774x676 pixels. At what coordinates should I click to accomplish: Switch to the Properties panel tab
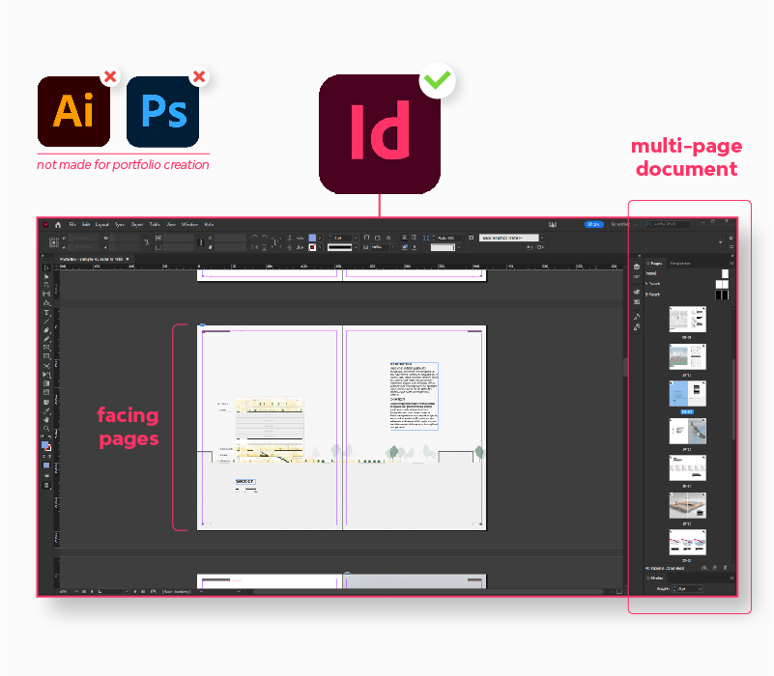(x=680, y=261)
